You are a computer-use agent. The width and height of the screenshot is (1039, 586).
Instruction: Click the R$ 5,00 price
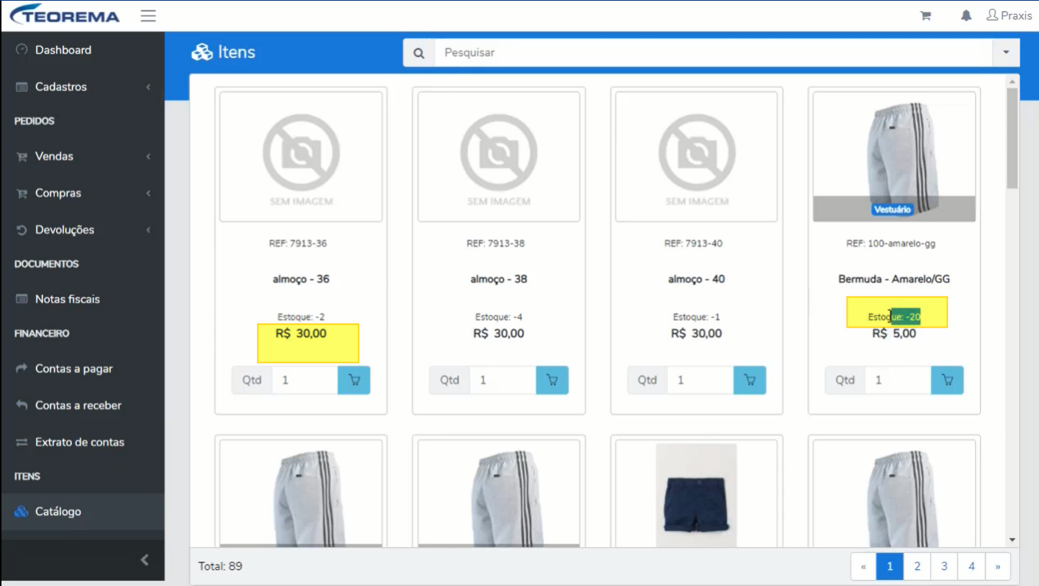point(894,333)
